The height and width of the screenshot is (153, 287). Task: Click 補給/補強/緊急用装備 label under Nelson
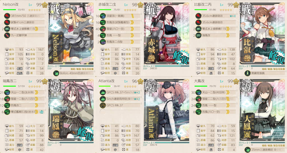[82, 69]
